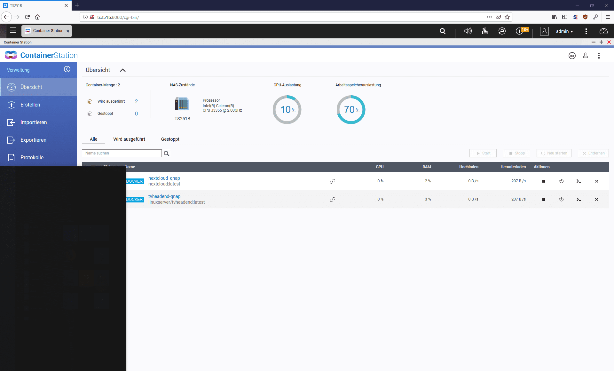614x371 pixels.
Task: Open Protokolle in sidebar
Action: [32, 158]
